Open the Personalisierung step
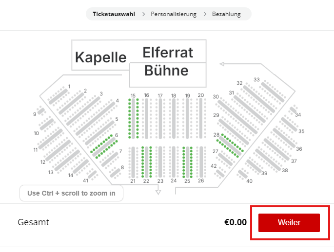Screen dimensions: 334x252 click(x=174, y=14)
